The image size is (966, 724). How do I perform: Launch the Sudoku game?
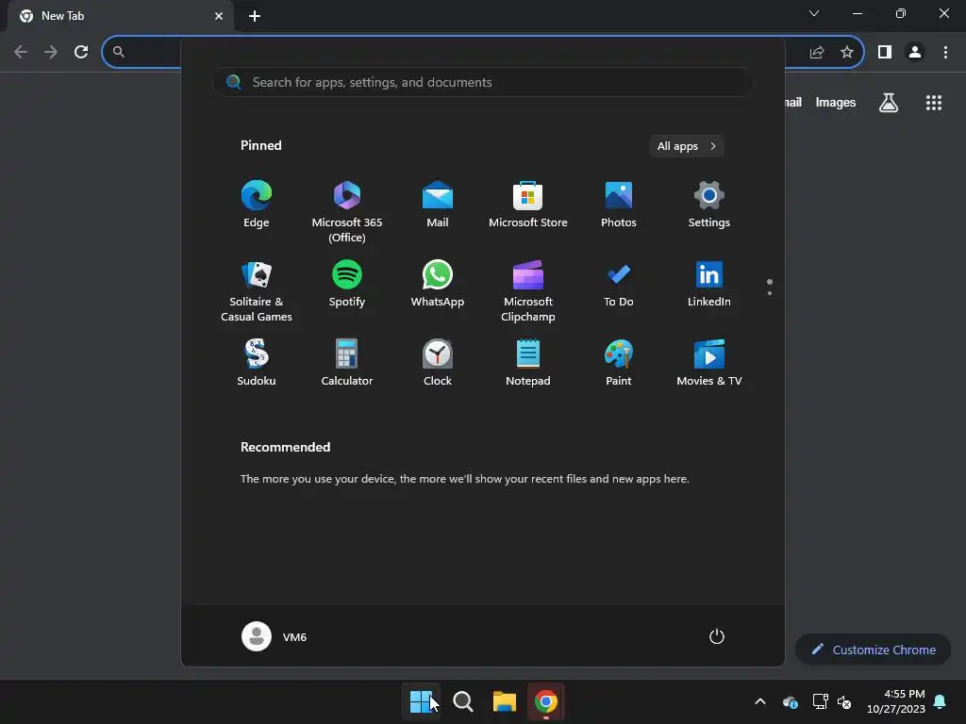tap(257, 363)
